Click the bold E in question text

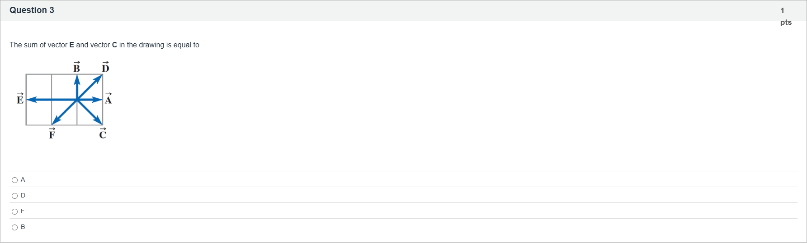[x=71, y=45]
